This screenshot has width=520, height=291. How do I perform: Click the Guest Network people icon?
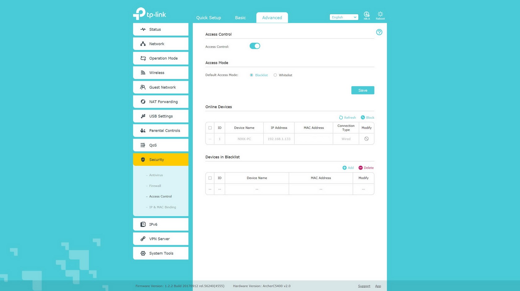pos(143,87)
